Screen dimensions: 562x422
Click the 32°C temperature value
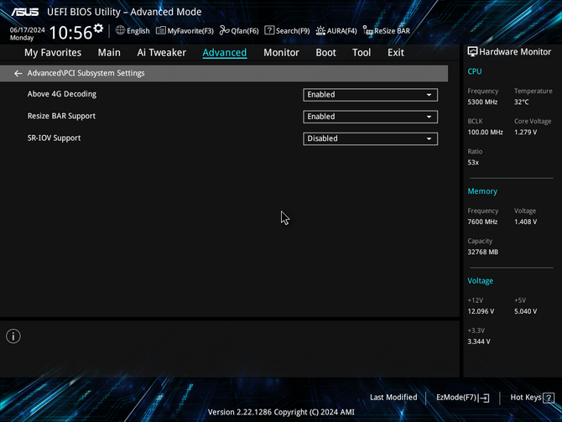pos(521,102)
